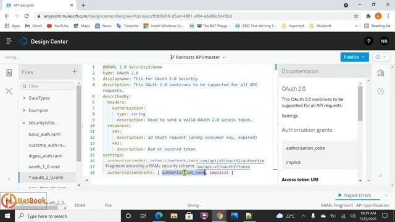This screenshot has height=222, width=395.
Task: Open the Design Center hamburger menu
Action: pos(9,41)
